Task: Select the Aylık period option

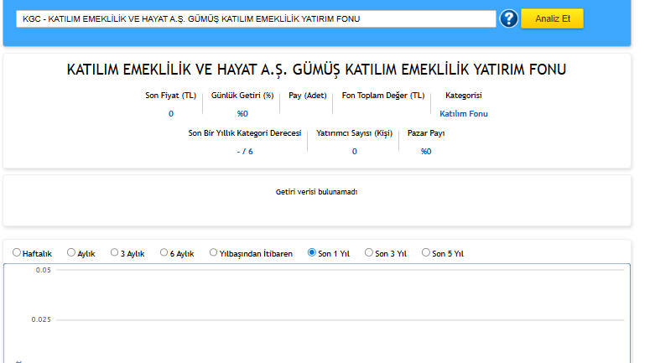Action: 71,252
